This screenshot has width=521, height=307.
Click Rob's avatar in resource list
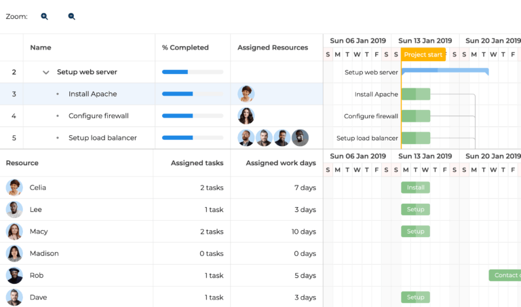click(x=14, y=275)
